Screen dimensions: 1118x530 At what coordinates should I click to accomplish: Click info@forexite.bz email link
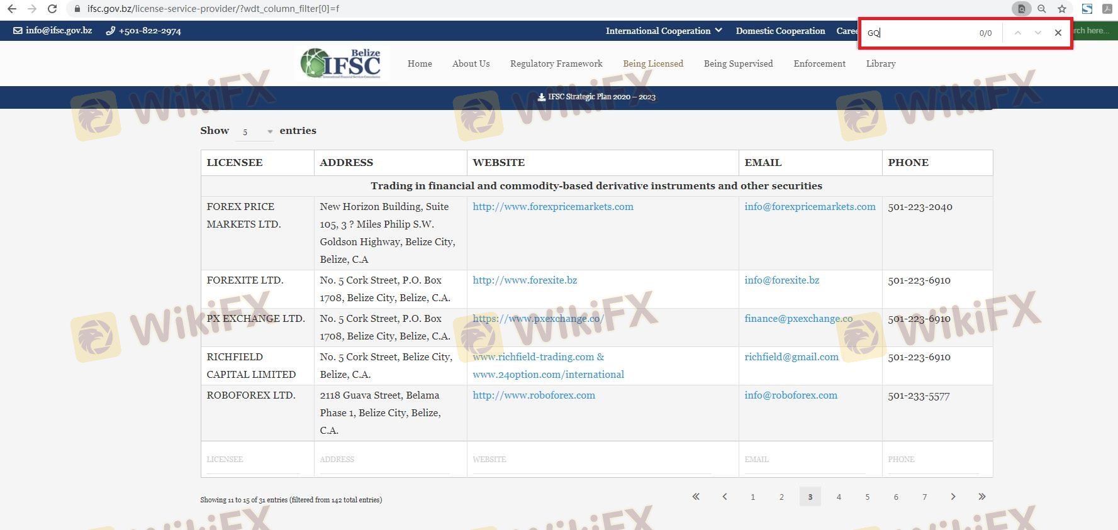(x=781, y=280)
